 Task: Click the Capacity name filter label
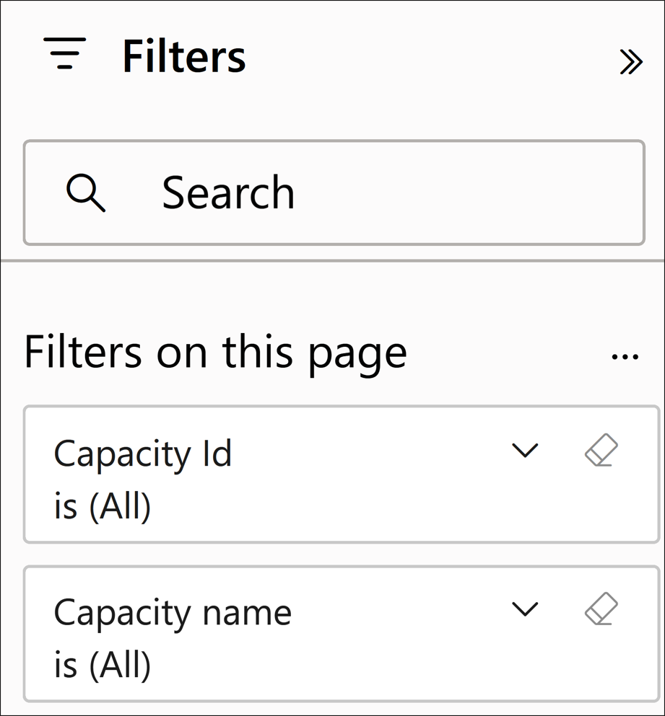coord(173,613)
